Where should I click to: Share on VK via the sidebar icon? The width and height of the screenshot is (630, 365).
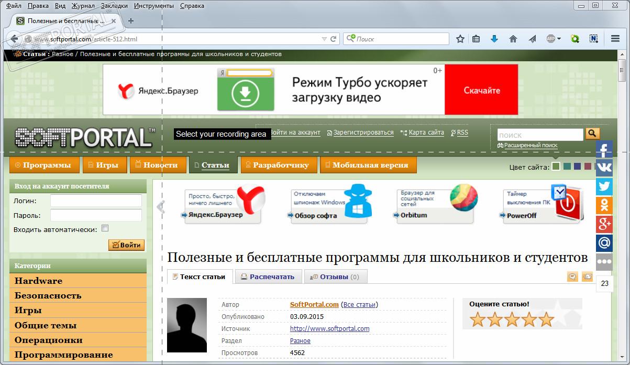point(604,168)
